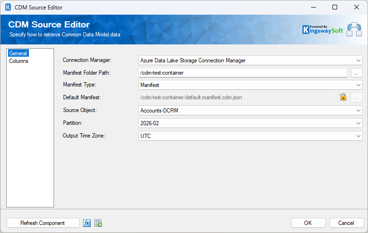Screen dimensions: 368x233
Task: Click the K app icon in the title bar
Action: [8, 7]
